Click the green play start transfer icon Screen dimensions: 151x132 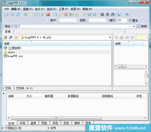tap(43, 15)
